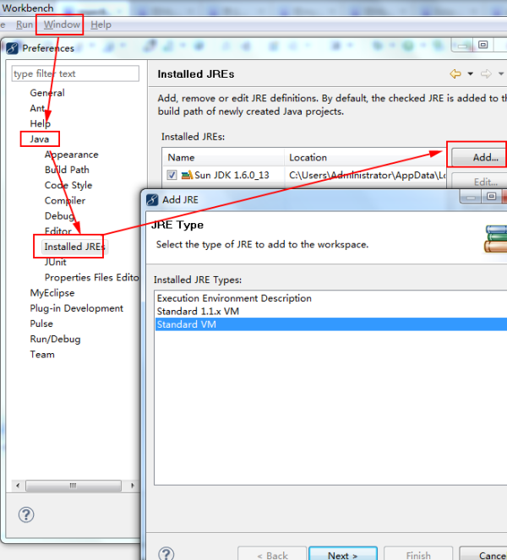Screen dimensions: 507x560
Task: Select Standard VM type
Action: click(331, 324)
